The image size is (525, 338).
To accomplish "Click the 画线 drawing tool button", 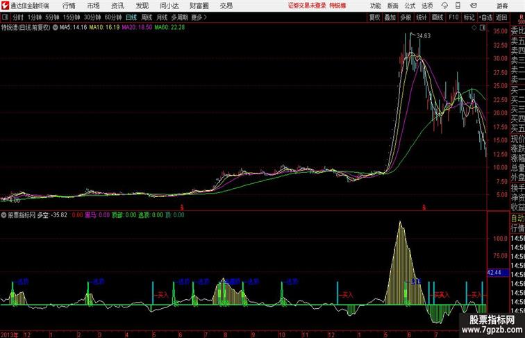I will 437,17.
